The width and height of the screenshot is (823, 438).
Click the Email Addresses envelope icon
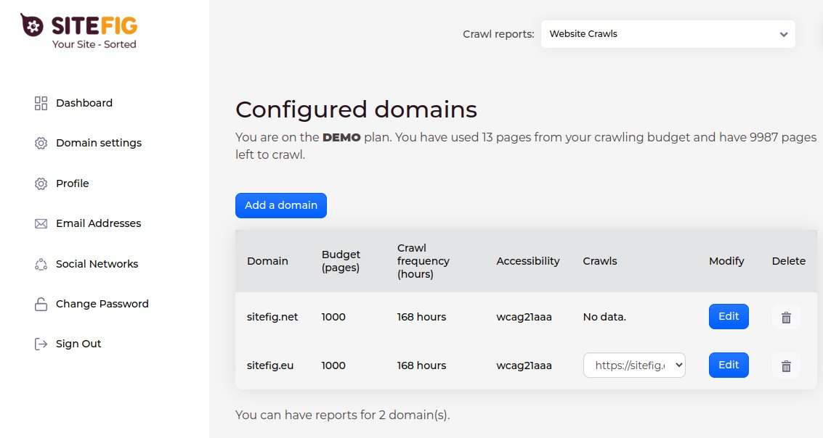(x=41, y=224)
